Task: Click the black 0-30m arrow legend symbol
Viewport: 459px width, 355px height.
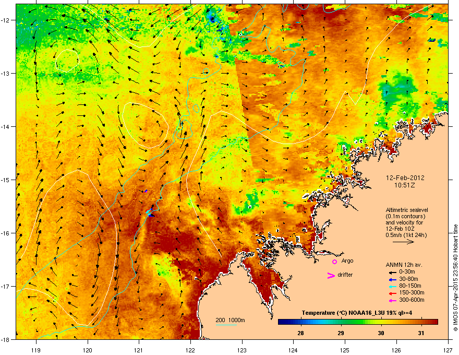Action: point(393,273)
